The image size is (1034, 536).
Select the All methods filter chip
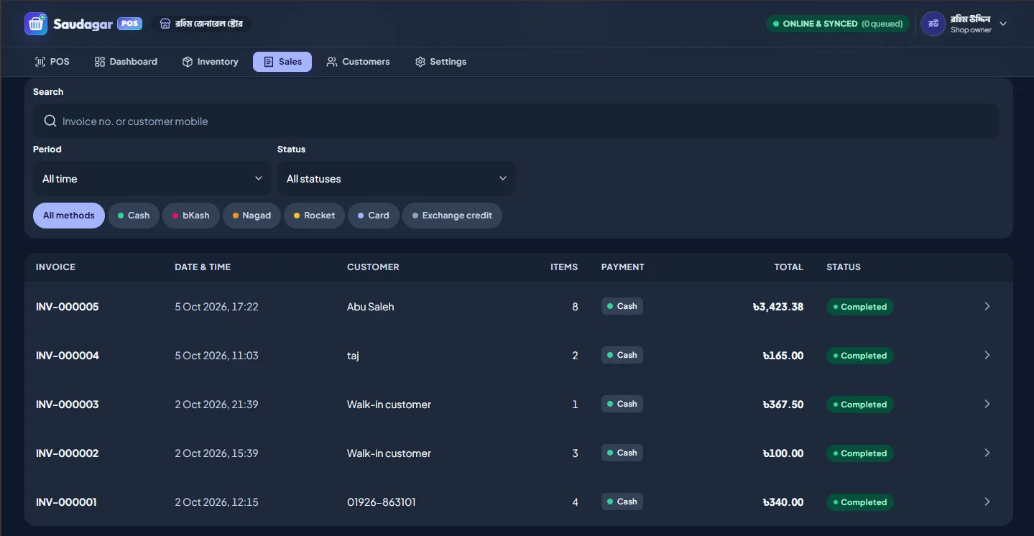tap(69, 216)
